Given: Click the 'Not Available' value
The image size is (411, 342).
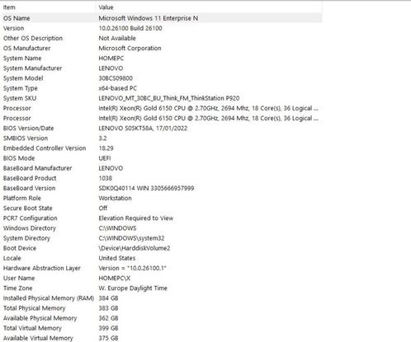Looking at the screenshot, I should pos(117,38).
